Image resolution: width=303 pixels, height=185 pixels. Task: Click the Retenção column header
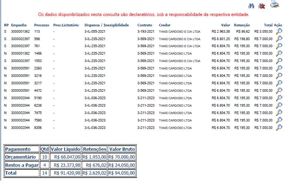(x=242, y=25)
